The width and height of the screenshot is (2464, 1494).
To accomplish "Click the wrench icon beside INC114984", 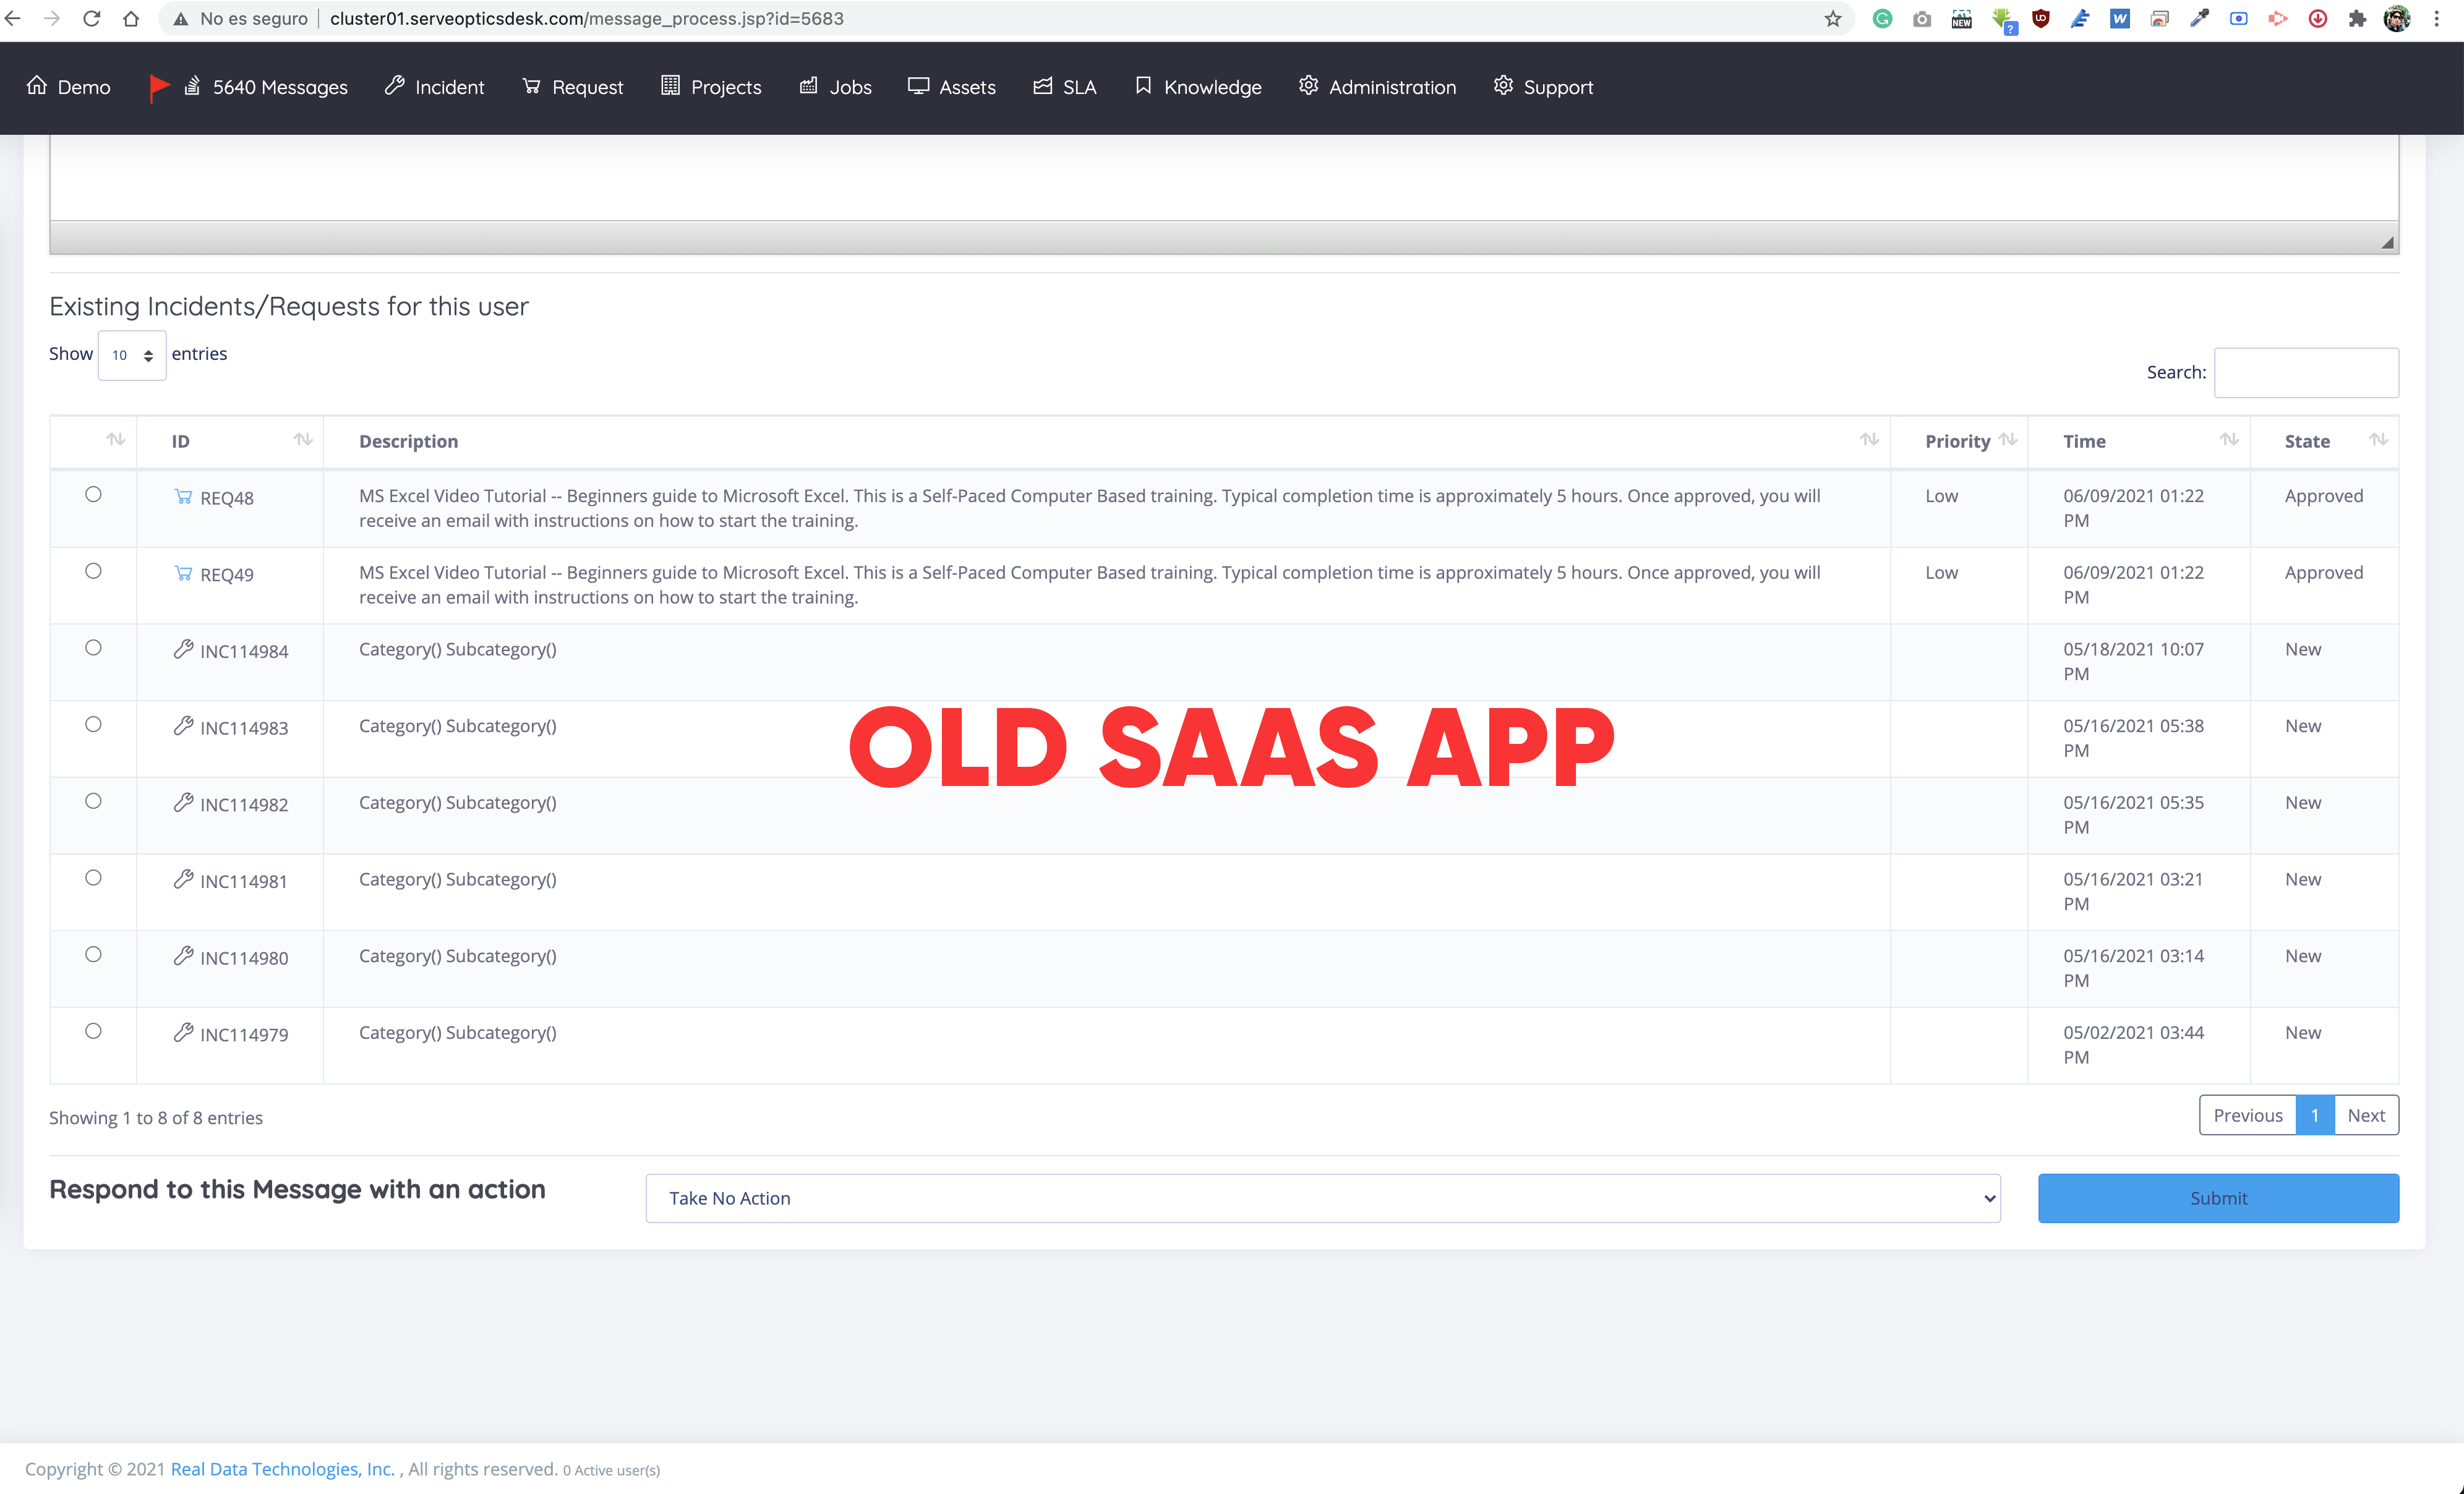I will (183, 649).
